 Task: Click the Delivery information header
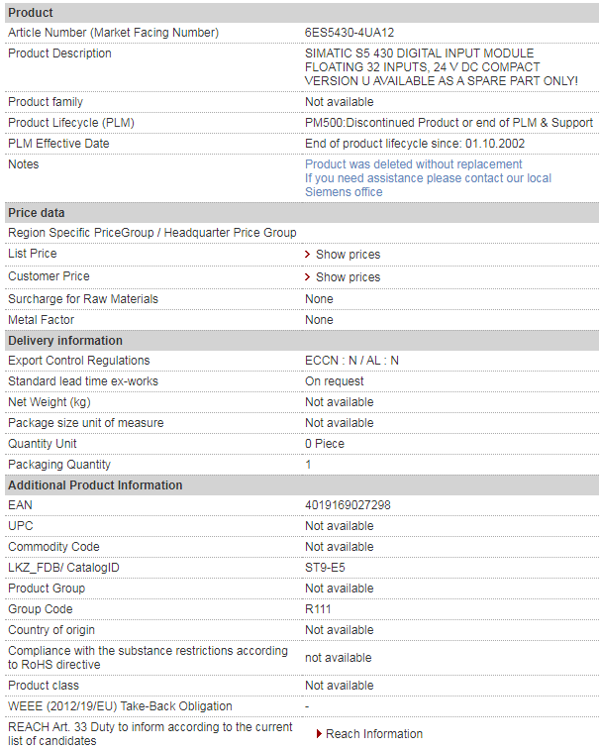[302, 341]
